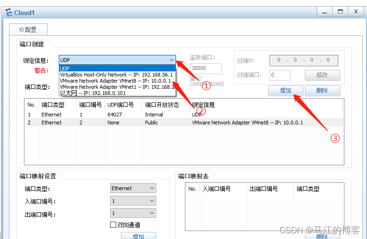Select VMware Network Adapter VMnet1 option
Screen dimensions: 367x239
117,87
